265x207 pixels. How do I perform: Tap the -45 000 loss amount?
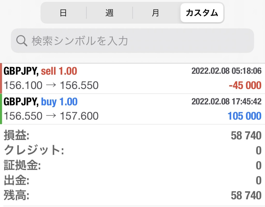245,85
